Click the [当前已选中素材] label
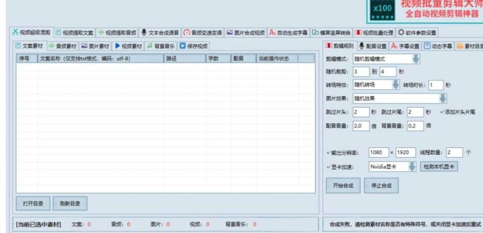 pyautogui.click(x=39, y=224)
